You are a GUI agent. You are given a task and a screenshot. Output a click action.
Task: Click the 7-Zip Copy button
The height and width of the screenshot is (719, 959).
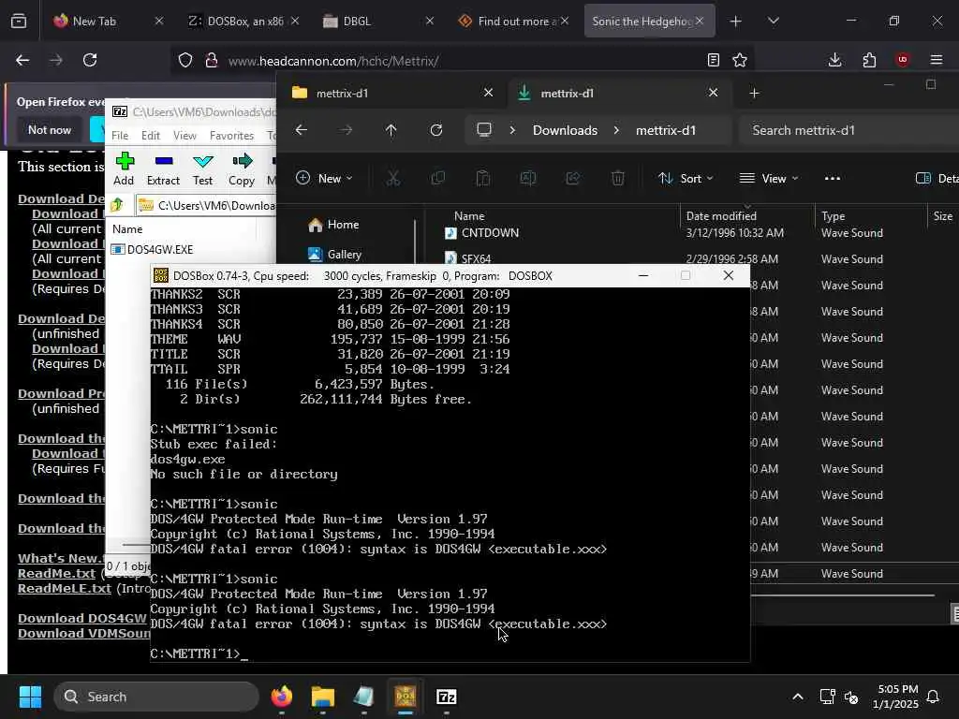pyautogui.click(x=242, y=169)
